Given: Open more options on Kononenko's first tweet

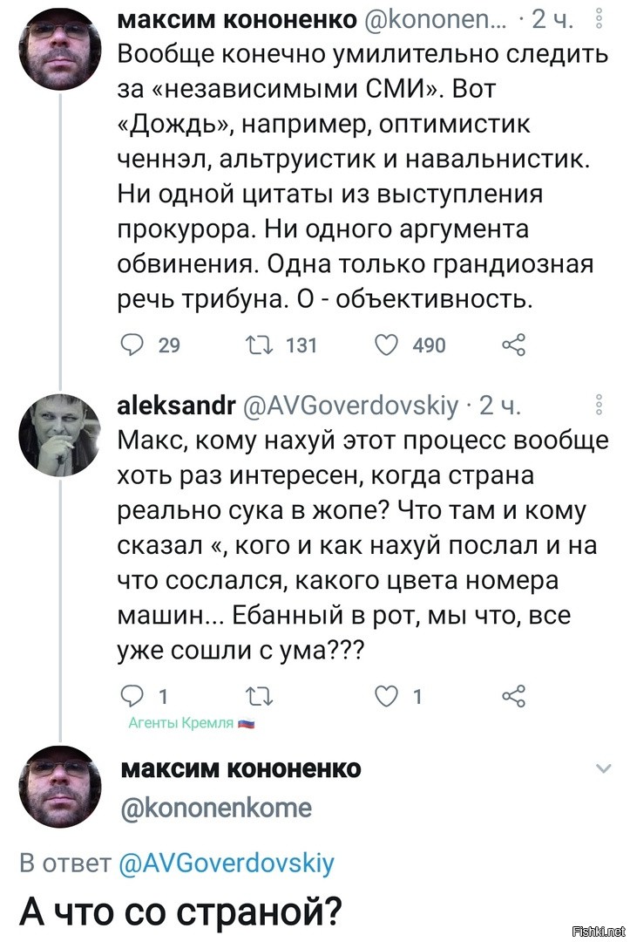Looking at the screenshot, I should click(599, 22).
